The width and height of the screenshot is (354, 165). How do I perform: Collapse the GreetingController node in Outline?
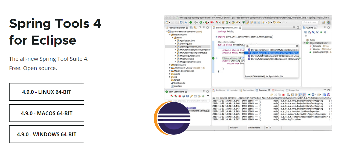click(x=305, y=43)
